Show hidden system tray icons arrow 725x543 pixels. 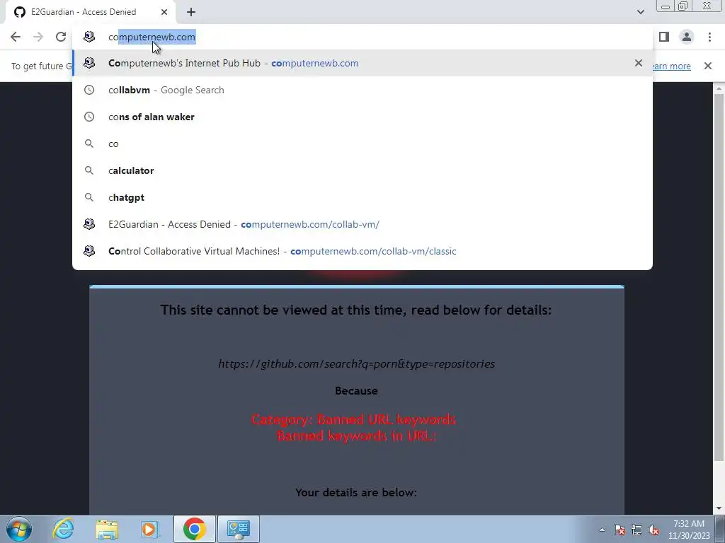(602, 530)
